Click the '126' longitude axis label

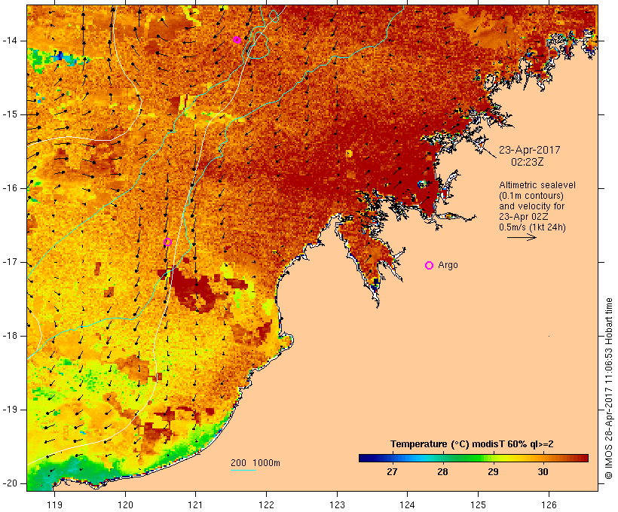549,504
